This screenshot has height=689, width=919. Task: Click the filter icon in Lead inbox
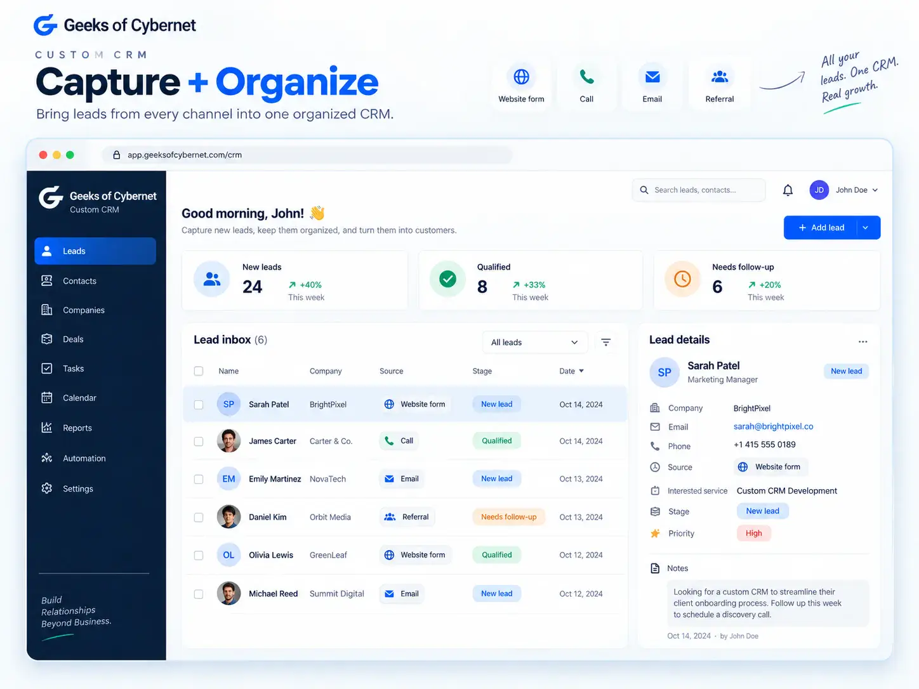click(606, 343)
